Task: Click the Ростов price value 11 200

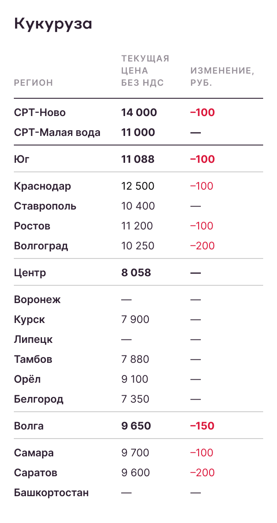Action: [137, 226]
